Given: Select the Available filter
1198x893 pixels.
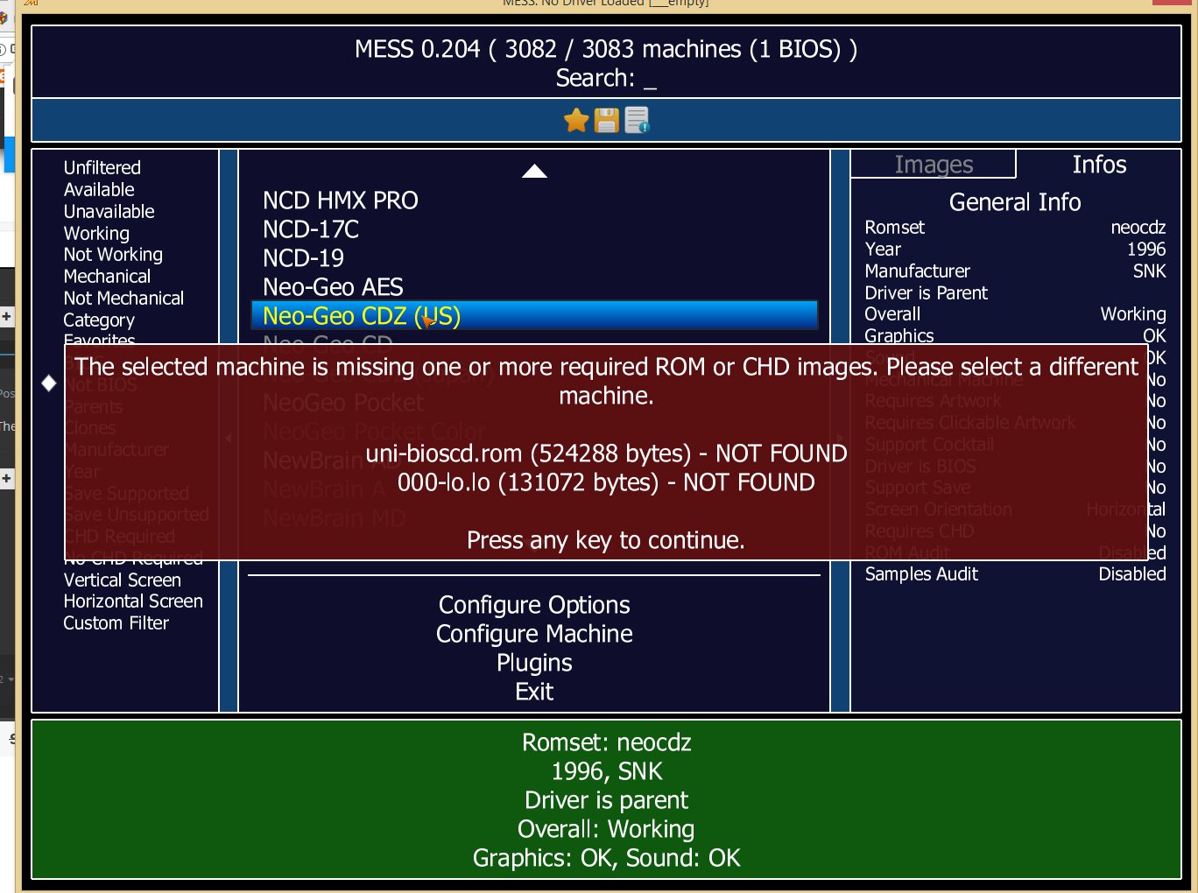Looking at the screenshot, I should pyautogui.click(x=99, y=189).
